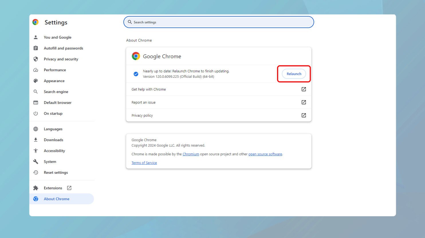Open external link icon for Report an issue
Viewport: 425px width, 238px height.
click(x=304, y=102)
